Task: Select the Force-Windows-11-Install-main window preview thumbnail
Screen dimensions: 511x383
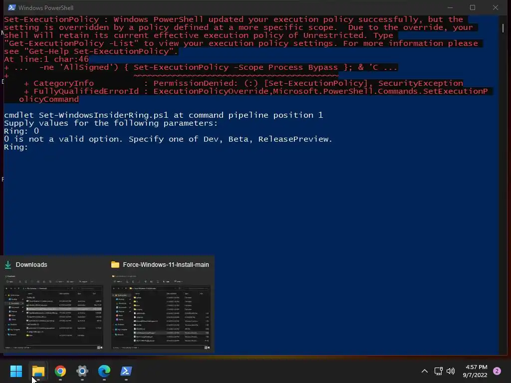Action: tap(161, 312)
